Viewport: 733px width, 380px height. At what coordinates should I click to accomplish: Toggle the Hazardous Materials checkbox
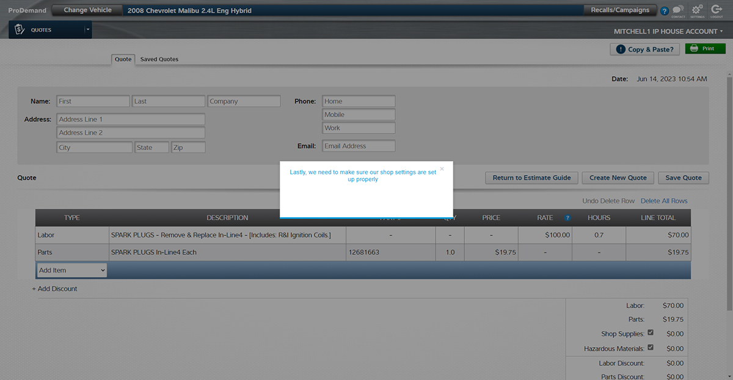(651, 348)
